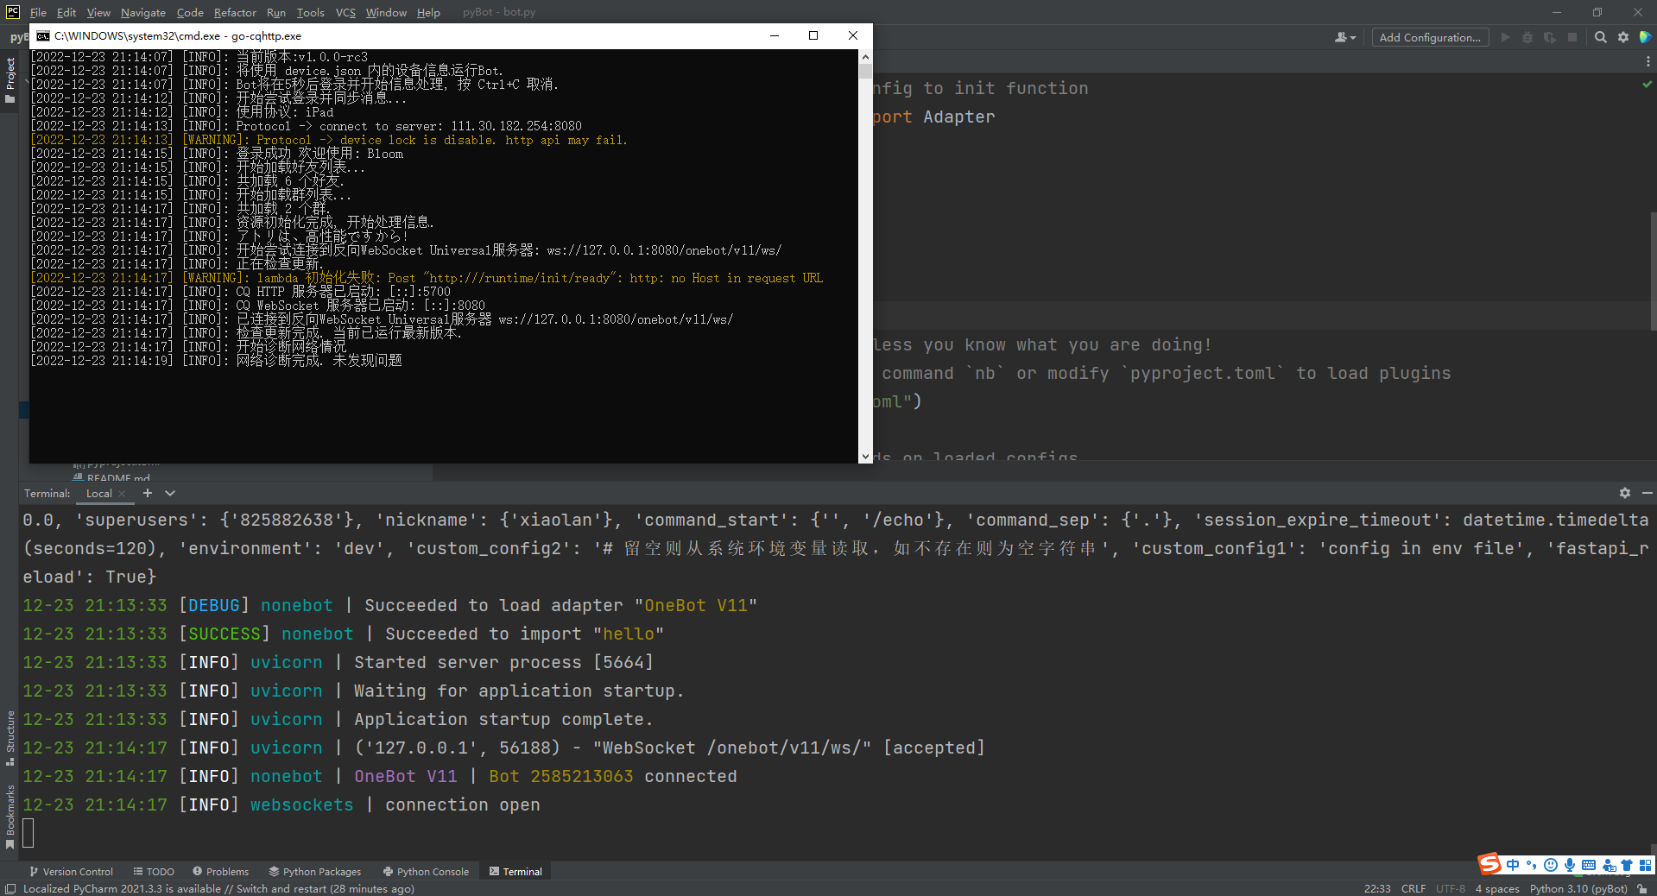Open terminal panel settings gear
Screen dimensions: 1657x896
pos(1625,493)
